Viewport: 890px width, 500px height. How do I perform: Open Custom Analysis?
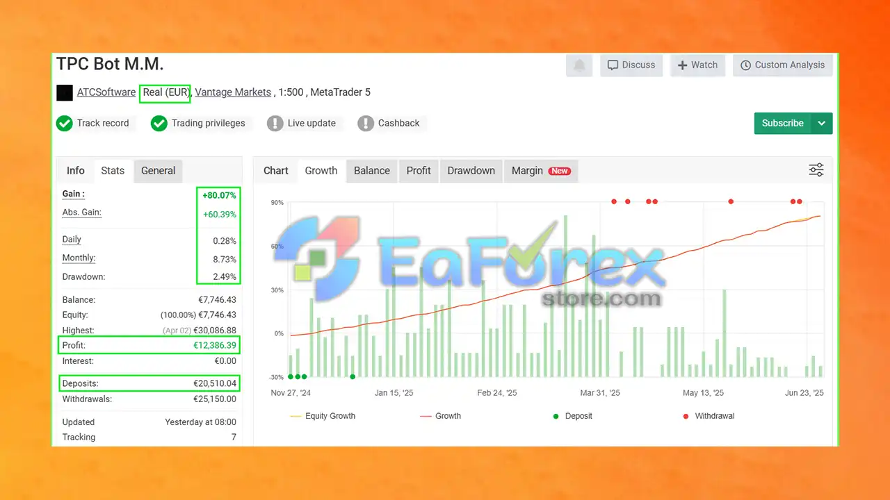[782, 65]
